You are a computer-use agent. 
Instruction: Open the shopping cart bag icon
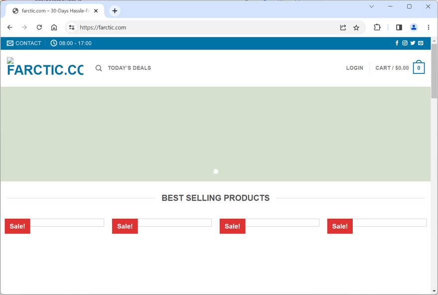click(x=419, y=67)
